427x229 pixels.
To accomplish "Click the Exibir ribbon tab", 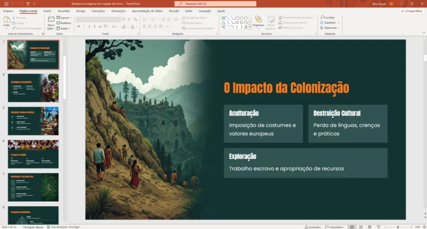I will [188, 11].
